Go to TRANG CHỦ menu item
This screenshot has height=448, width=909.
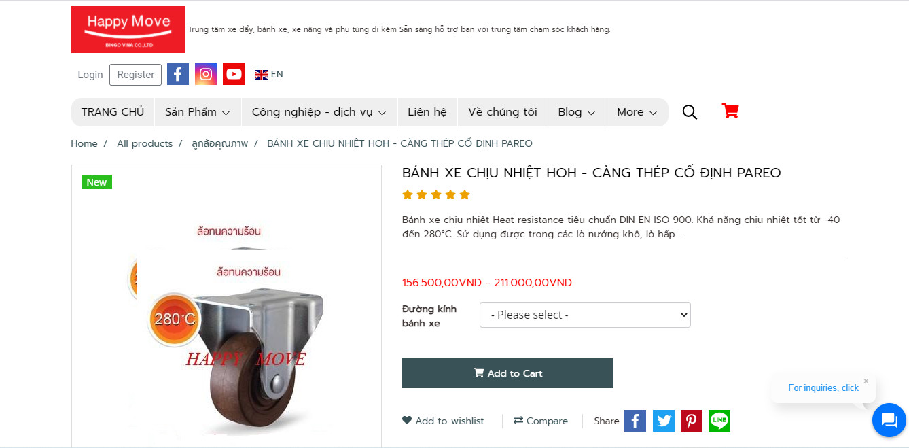point(113,112)
